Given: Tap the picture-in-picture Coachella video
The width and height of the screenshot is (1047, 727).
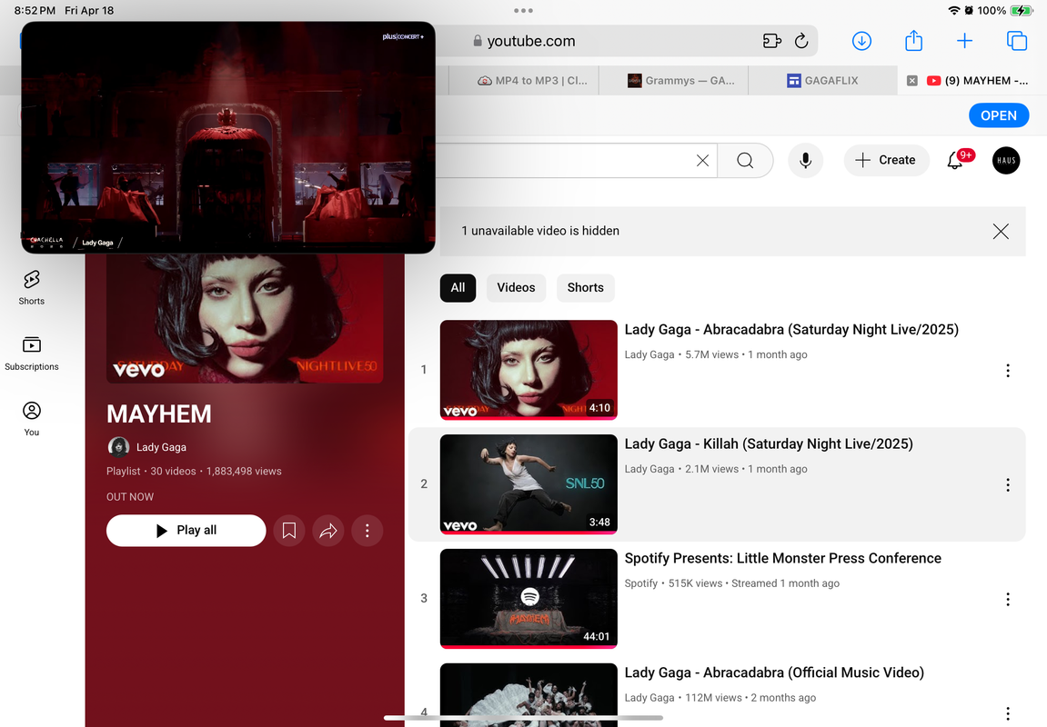Looking at the screenshot, I should [228, 137].
